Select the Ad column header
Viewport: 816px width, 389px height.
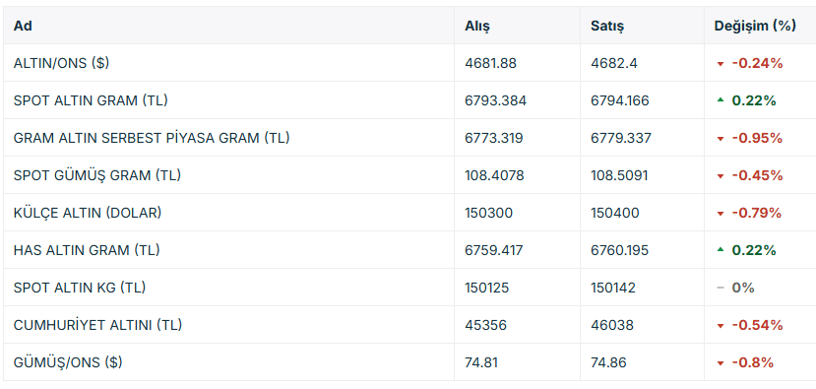point(23,26)
